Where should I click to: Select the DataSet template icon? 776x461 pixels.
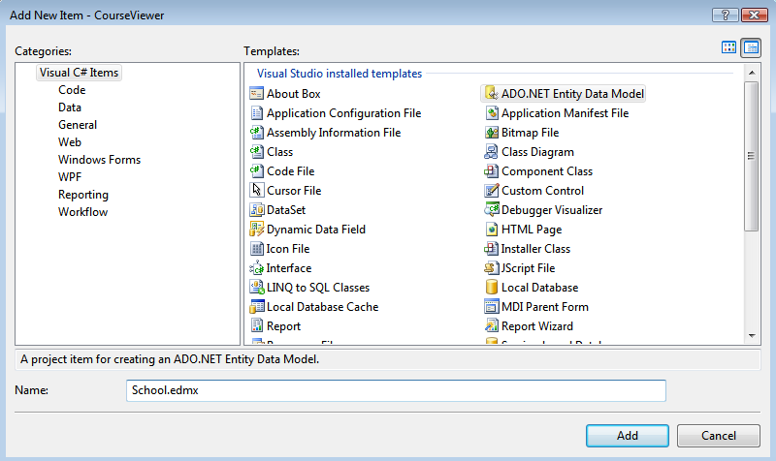tap(257, 210)
